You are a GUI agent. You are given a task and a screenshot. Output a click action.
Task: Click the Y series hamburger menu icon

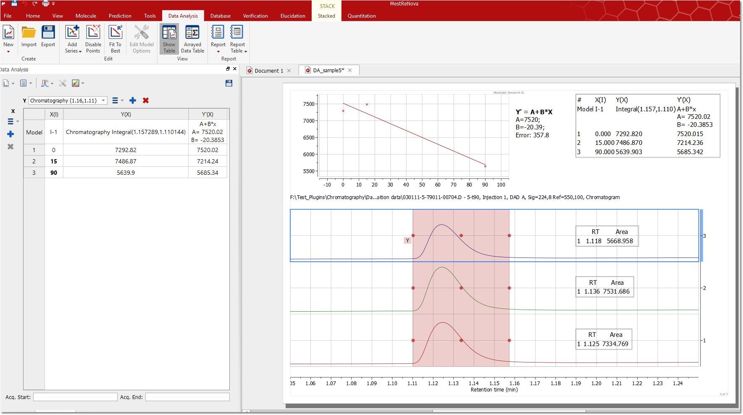[x=115, y=100]
